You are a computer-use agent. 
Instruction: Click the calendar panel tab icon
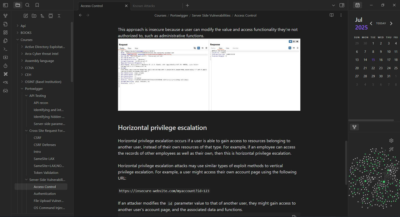pyautogui.click(x=357, y=5)
